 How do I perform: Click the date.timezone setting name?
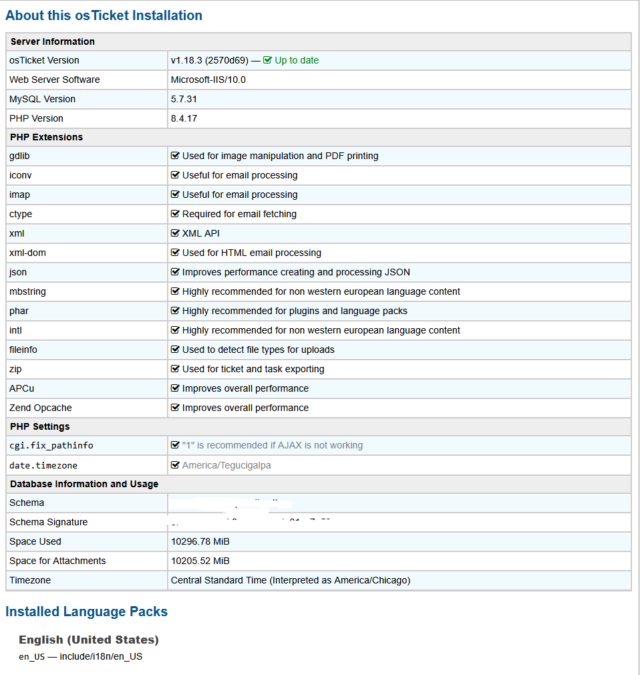coord(43,465)
